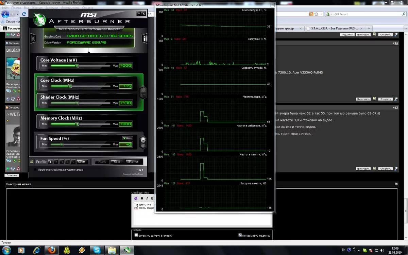408x255 pixels.
Task: Open Afterburner Settings
Action: tap(133, 162)
